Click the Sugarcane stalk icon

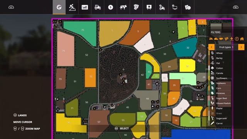(x=212, y=119)
